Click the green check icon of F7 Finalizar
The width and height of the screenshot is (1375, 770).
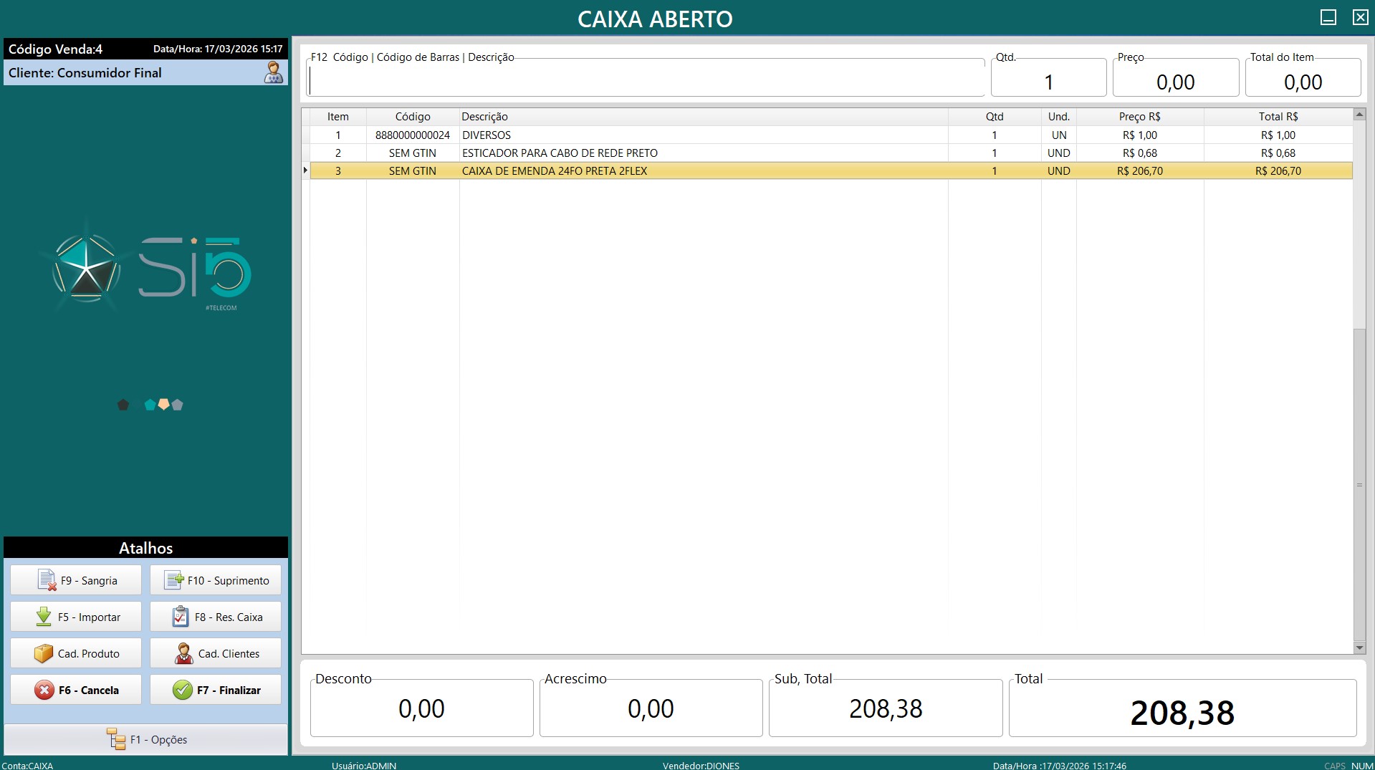point(183,690)
